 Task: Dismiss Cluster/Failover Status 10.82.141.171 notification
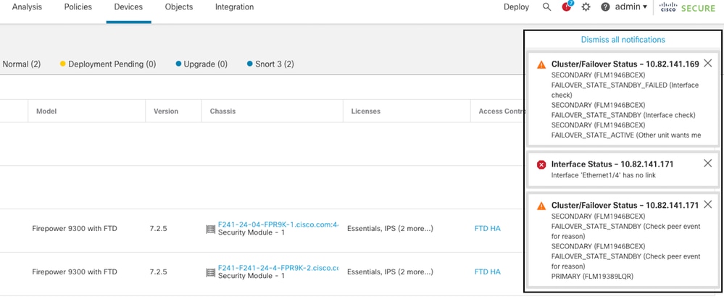pos(707,204)
